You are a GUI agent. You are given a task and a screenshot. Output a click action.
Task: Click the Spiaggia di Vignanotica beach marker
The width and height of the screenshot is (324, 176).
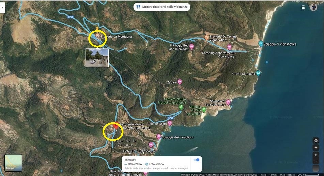coord(261,44)
